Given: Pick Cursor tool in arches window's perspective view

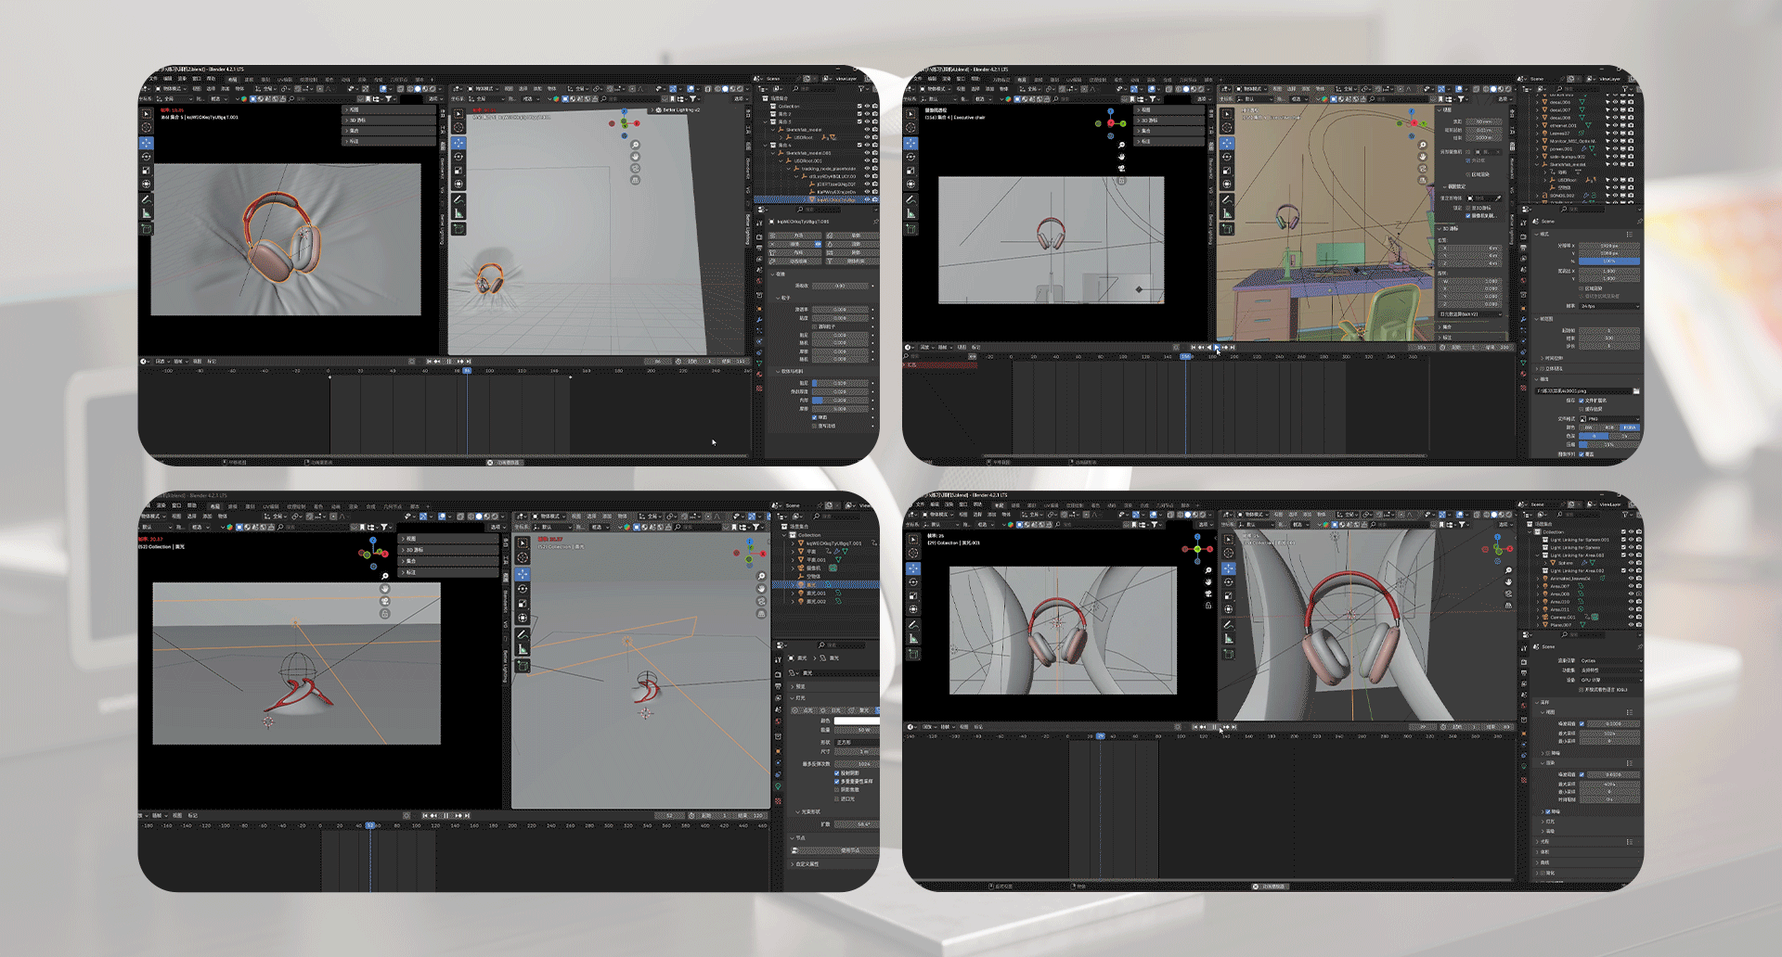Looking at the screenshot, I should click(1228, 554).
